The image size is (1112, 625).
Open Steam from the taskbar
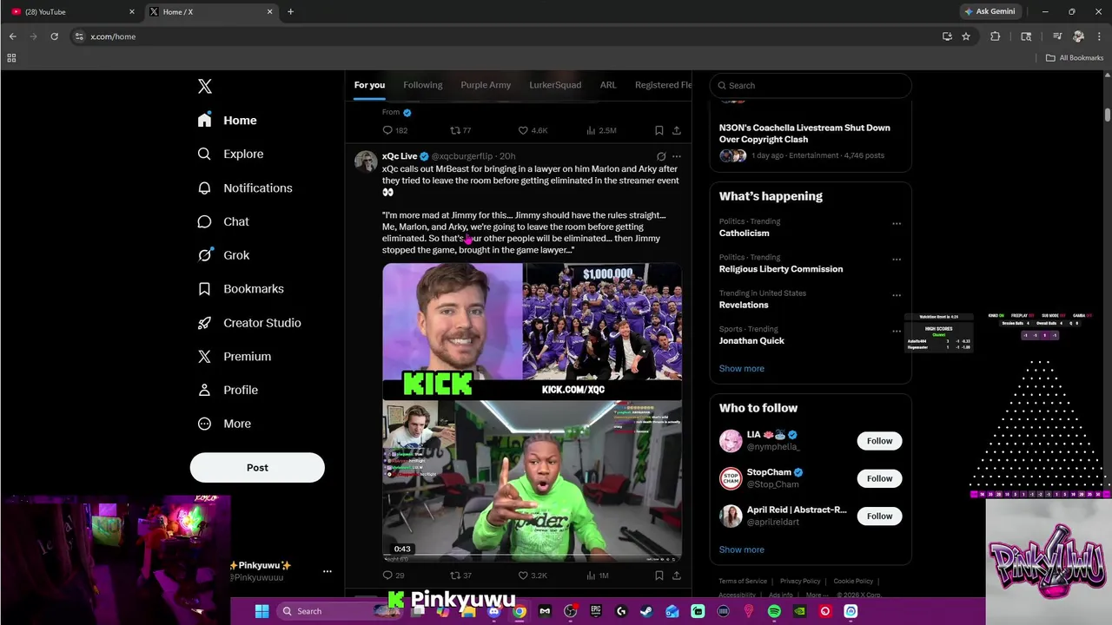pyautogui.click(x=646, y=611)
